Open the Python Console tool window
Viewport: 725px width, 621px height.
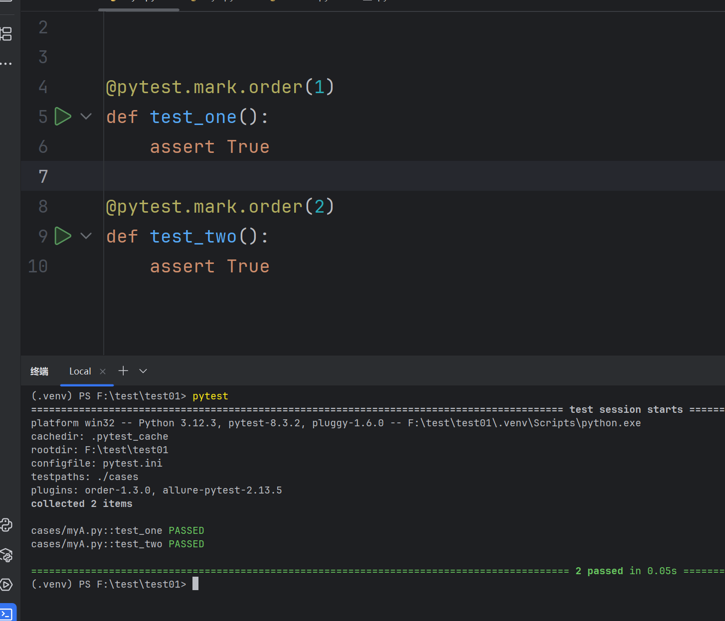6,525
